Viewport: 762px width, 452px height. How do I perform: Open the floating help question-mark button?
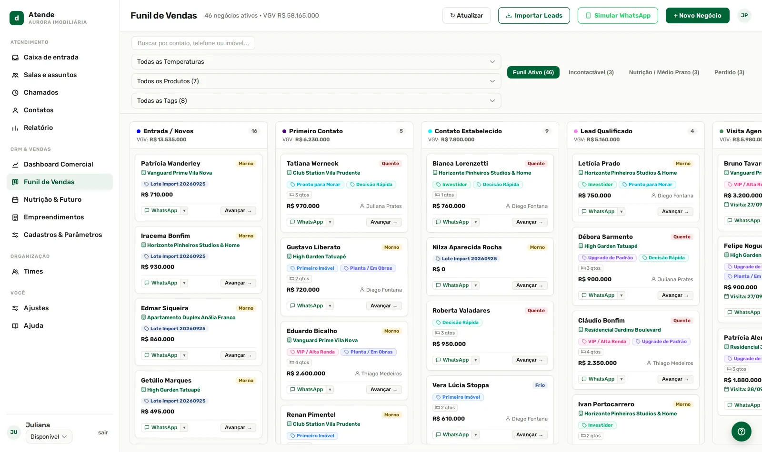click(x=742, y=432)
